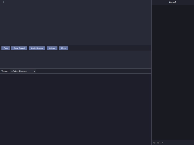Click the Kernal panel header text

tap(172, 3)
